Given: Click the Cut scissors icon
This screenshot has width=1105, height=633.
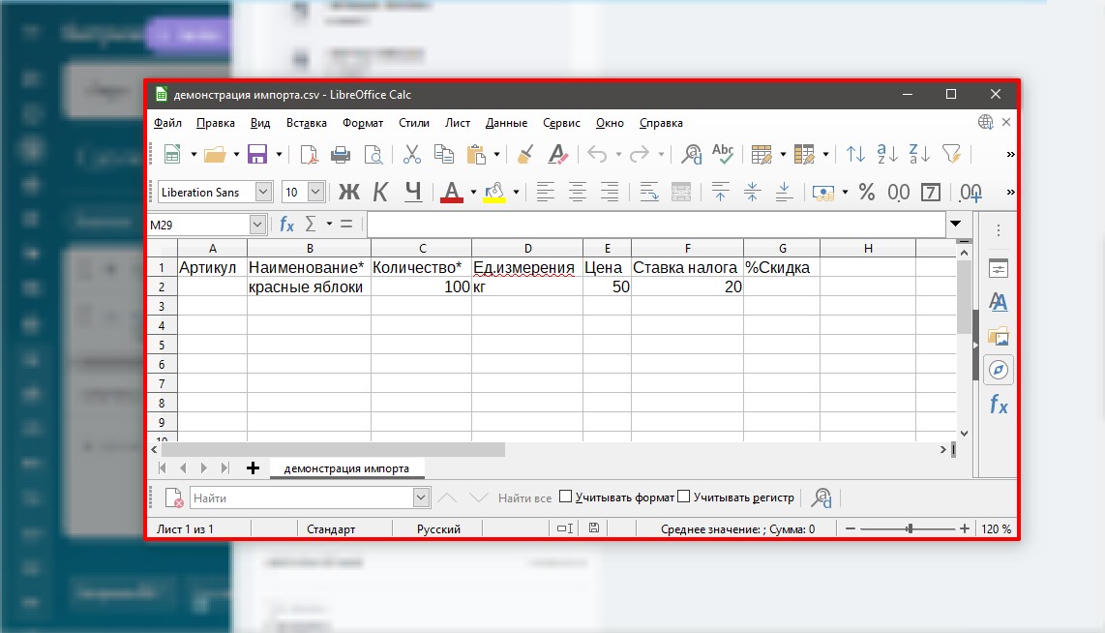Looking at the screenshot, I should click(x=412, y=154).
